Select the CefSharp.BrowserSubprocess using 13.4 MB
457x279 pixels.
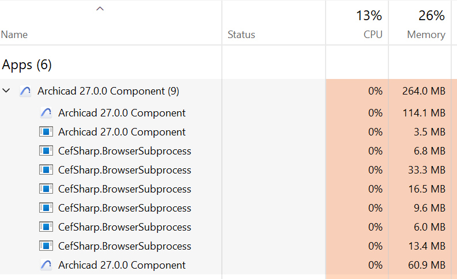(124, 246)
